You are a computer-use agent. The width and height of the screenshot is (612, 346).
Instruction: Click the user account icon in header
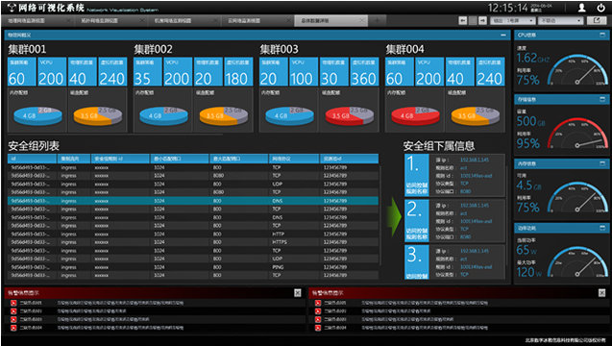coord(581,8)
